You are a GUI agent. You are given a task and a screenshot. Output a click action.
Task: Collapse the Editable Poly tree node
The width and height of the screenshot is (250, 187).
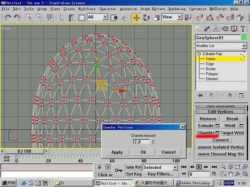click(199, 54)
